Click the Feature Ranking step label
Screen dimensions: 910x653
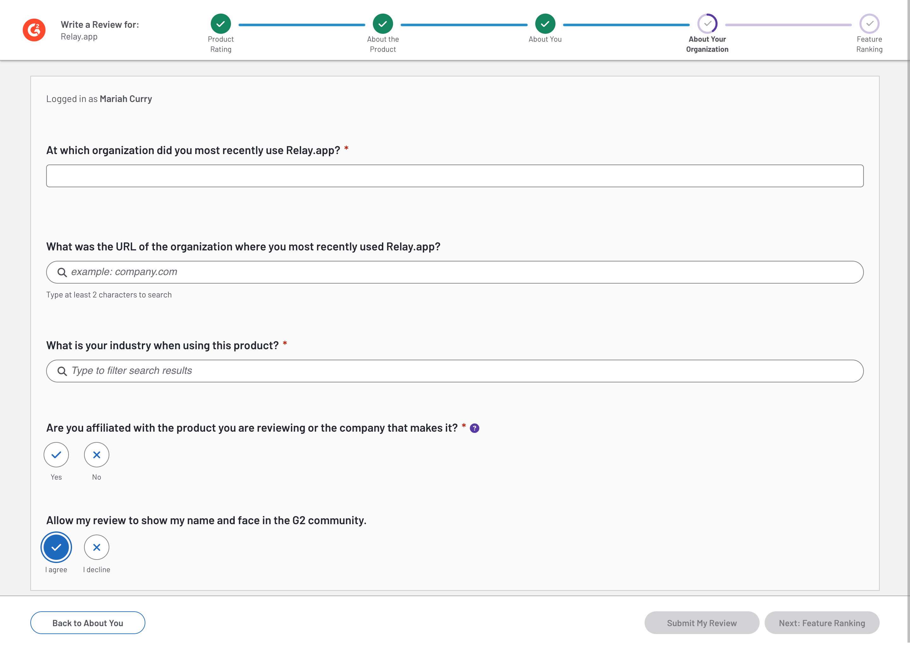[869, 44]
